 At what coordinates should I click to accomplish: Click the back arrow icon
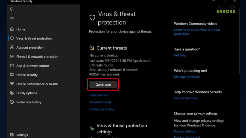click(x=12, y=9)
